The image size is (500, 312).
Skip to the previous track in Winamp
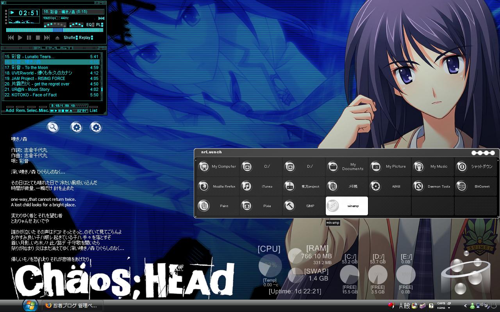pyautogui.click(x=11, y=38)
